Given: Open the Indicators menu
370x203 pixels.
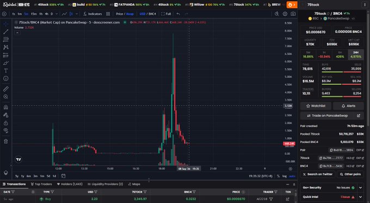Looking at the screenshot, I should tap(92, 14).
